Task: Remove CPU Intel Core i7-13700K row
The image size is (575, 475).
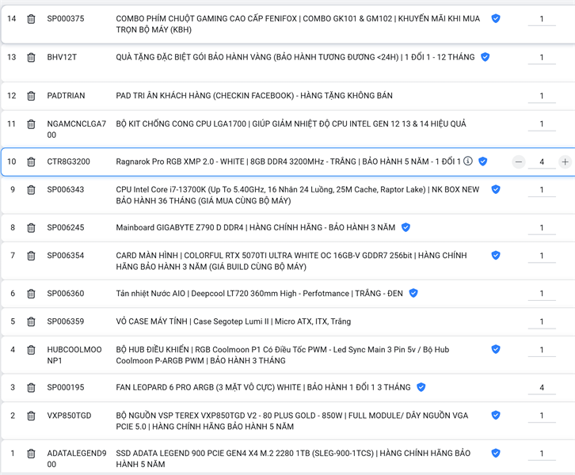Action: [31, 190]
